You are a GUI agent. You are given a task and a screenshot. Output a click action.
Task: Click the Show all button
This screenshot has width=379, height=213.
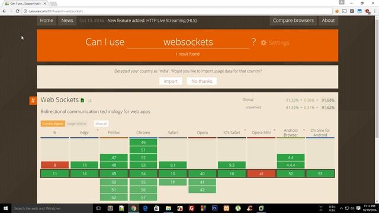point(101,124)
